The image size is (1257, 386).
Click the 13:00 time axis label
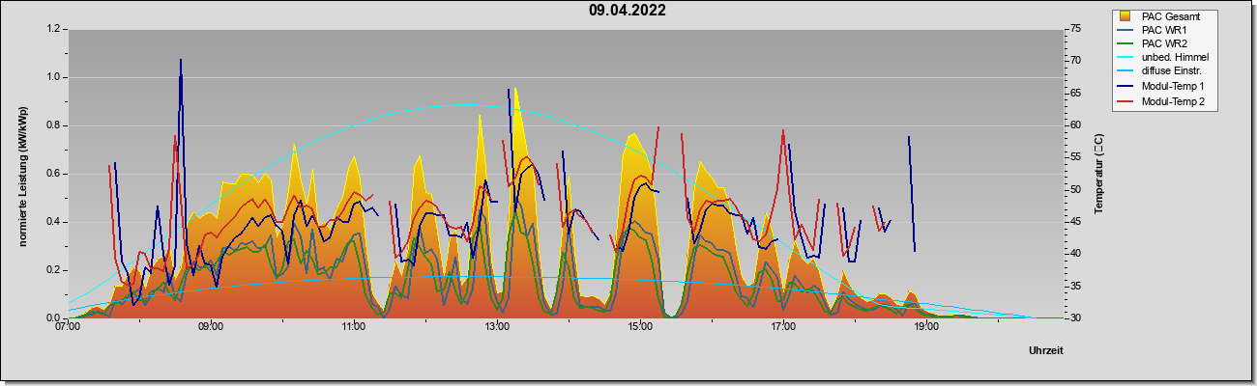coord(497,327)
